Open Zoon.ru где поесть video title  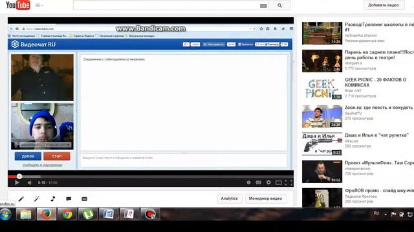click(x=378, y=108)
